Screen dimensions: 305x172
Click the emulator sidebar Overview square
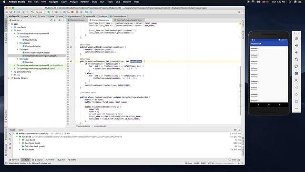(296, 101)
